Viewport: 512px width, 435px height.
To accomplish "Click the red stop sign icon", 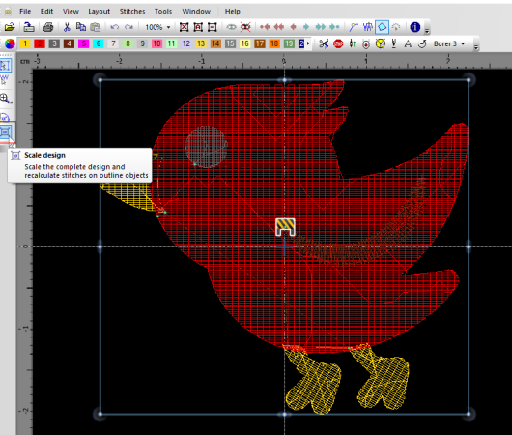I will tap(338, 43).
